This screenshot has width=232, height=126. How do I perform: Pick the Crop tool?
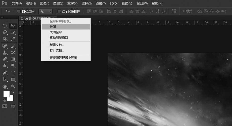coord(5,39)
